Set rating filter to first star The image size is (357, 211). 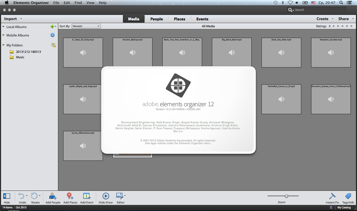pyautogui.click(x=334, y=26)
